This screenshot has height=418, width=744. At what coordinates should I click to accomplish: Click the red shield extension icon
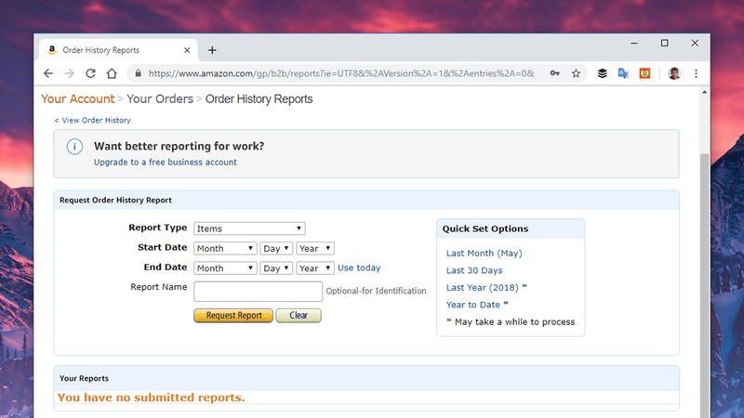click(x=644, y=73)
